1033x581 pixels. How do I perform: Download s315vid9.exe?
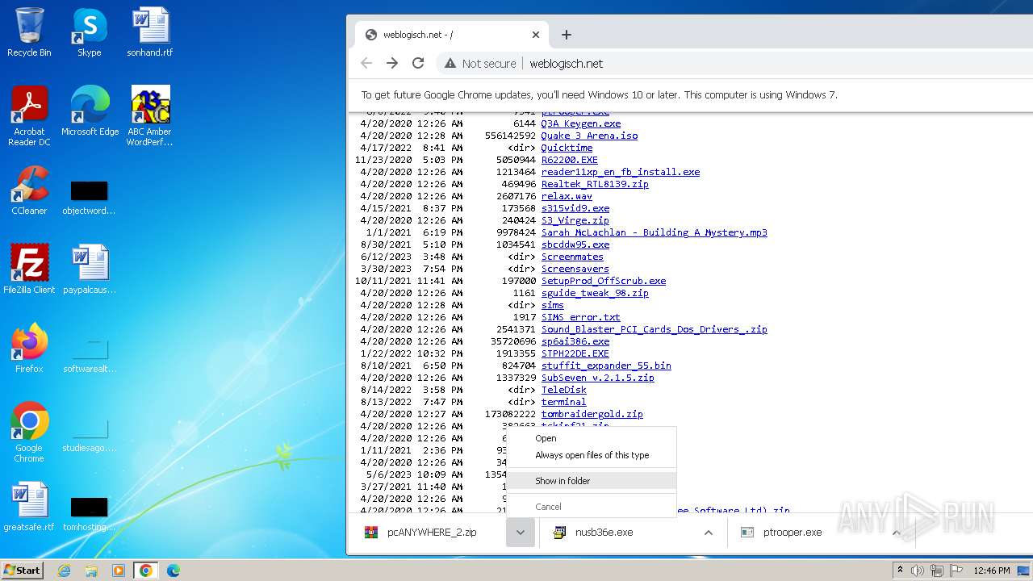click(575, 208)
